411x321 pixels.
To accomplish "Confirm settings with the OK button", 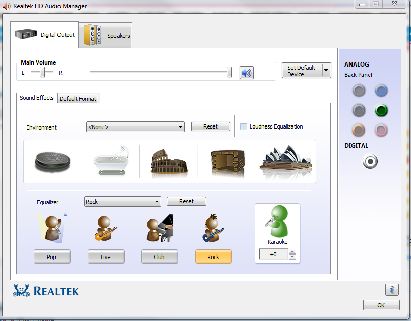I will pyautogui.click(x=381, y=305).
